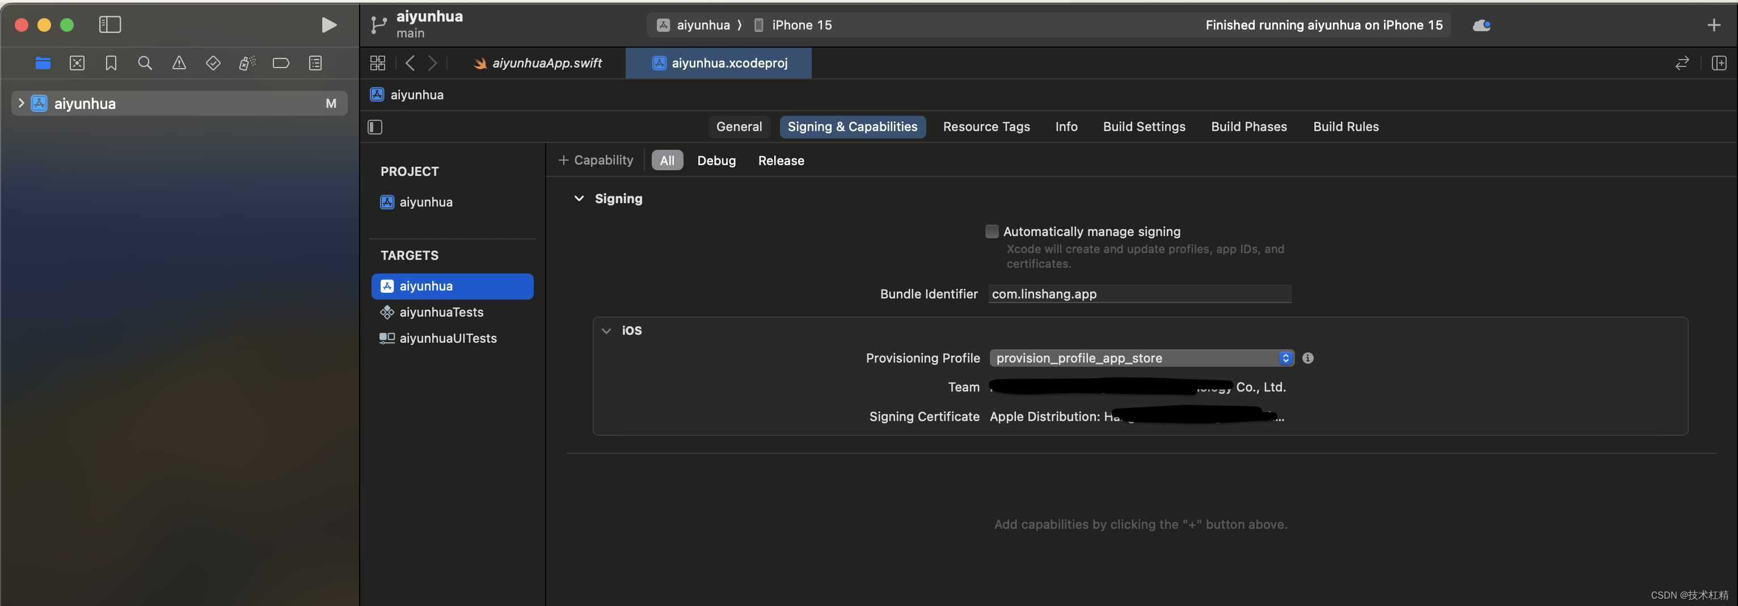Open the Build Settings tab
The width and height of the screenshot is (1738, 606).
click(x=1144, y=127)
